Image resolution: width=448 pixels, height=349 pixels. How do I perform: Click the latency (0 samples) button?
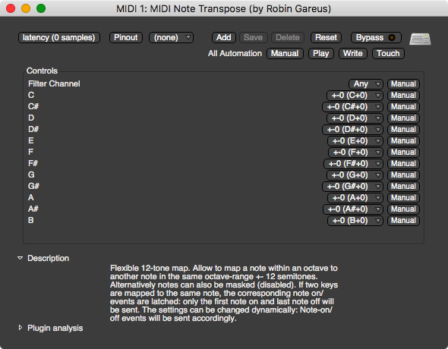click(59, 38)
